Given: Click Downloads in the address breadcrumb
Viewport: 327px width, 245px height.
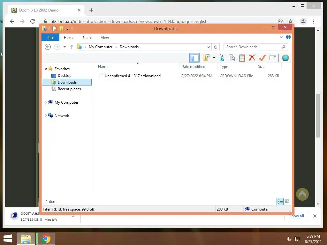Looking at the screenshot, I should (x=129, y=47).
